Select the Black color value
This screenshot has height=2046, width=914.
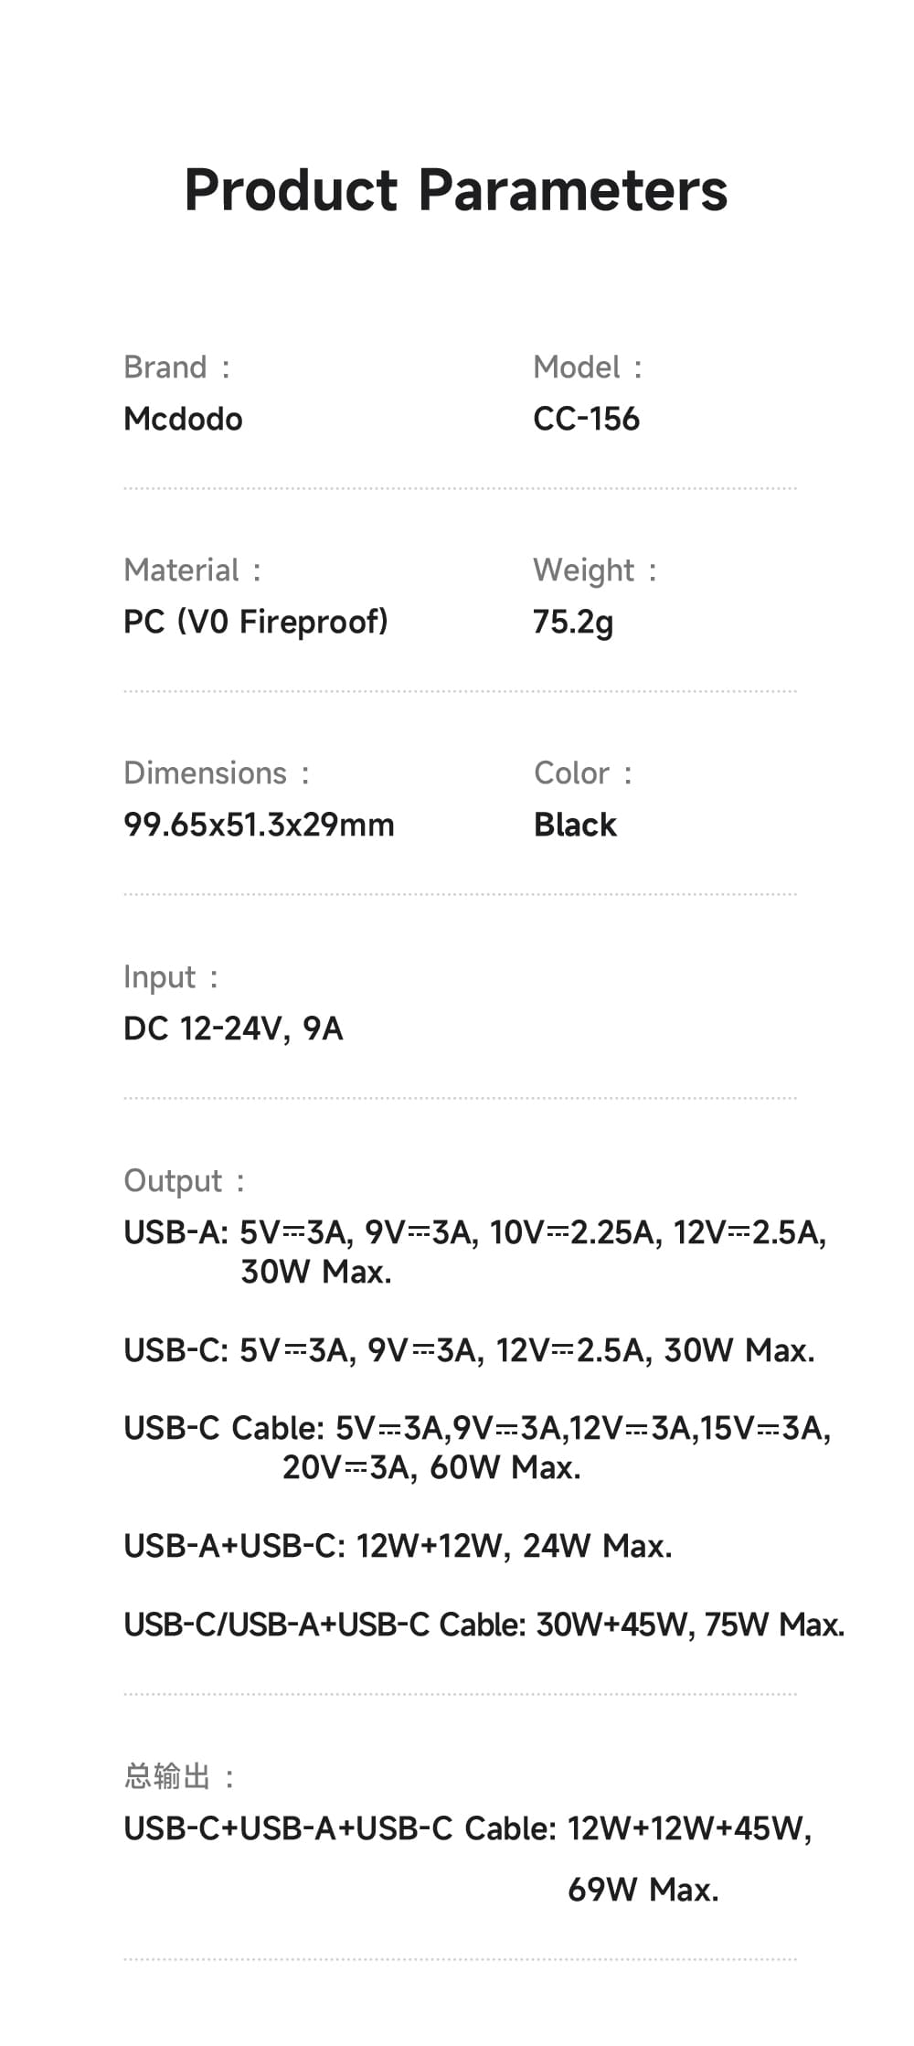(575, 825)
